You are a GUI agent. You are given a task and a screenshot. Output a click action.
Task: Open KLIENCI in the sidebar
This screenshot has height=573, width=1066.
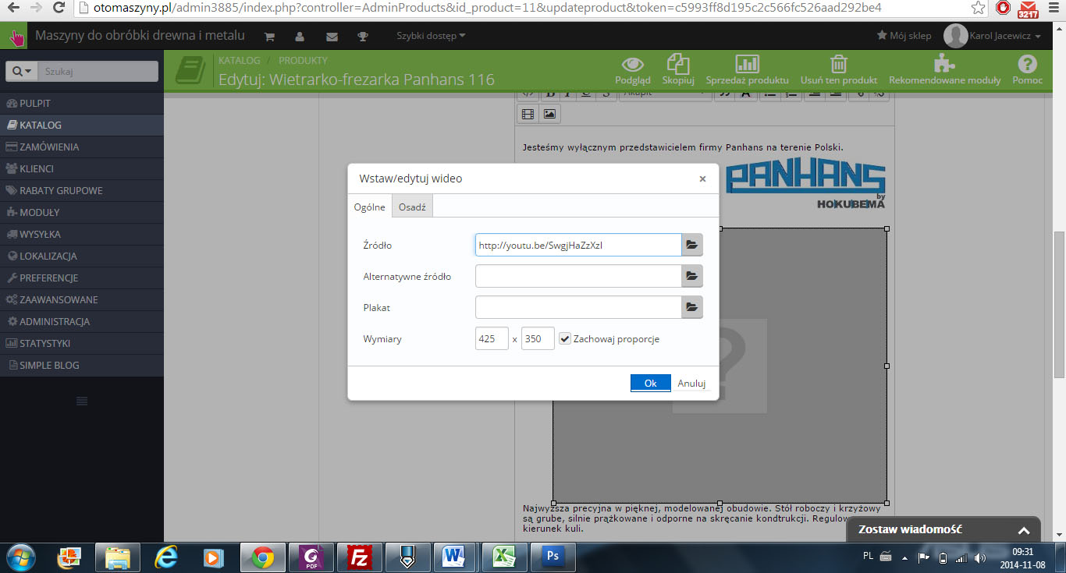pyautogui.click(x=82, y=168)
